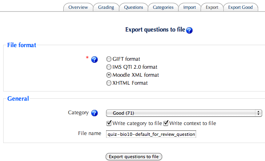
Task: Select Moodle XML format radio button
Action: coord(108,75)
